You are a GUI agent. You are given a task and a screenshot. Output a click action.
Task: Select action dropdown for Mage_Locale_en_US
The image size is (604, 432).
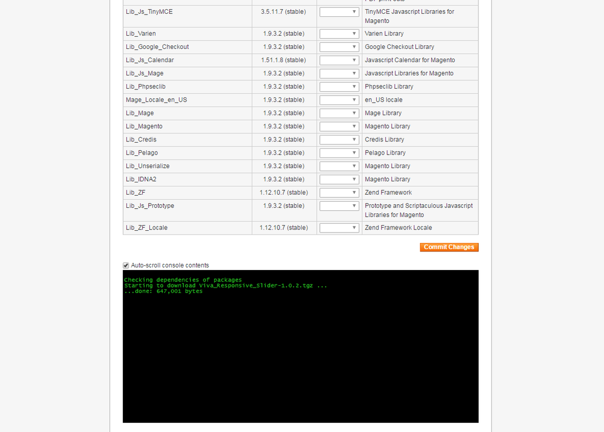[339, 100]
